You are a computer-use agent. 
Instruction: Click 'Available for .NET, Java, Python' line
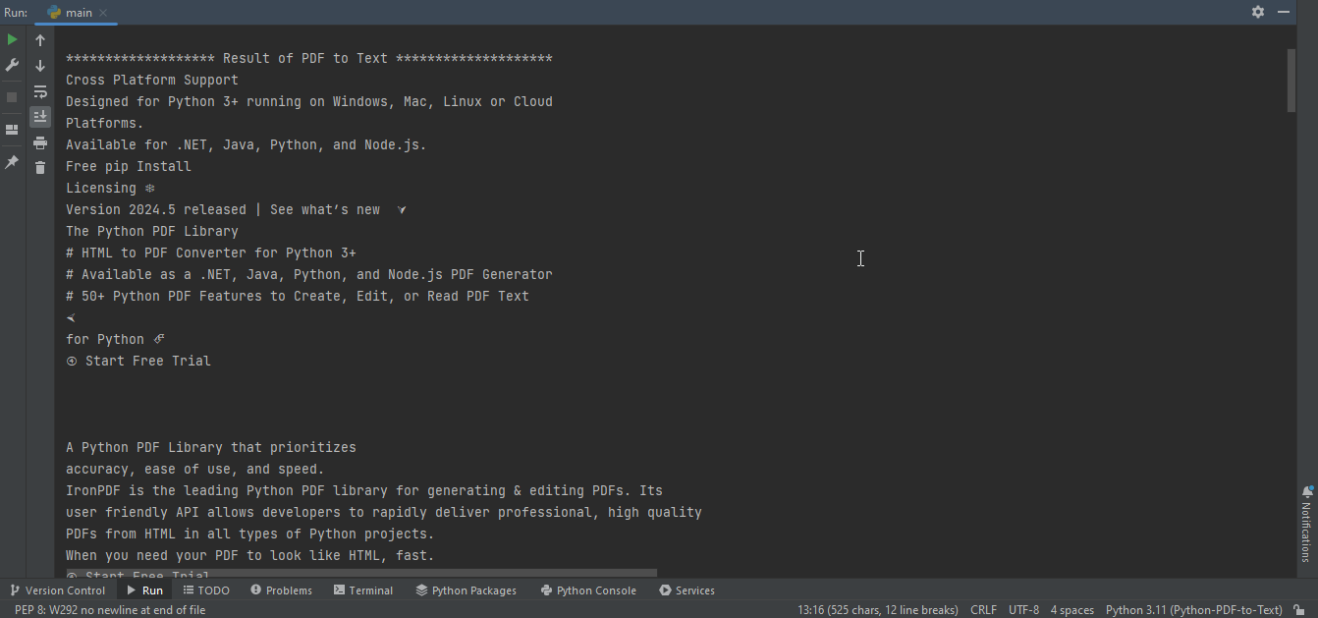(x=247, y=145)
